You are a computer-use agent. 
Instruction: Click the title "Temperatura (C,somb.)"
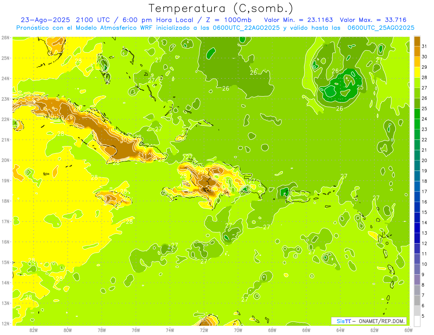coord(221,9)
